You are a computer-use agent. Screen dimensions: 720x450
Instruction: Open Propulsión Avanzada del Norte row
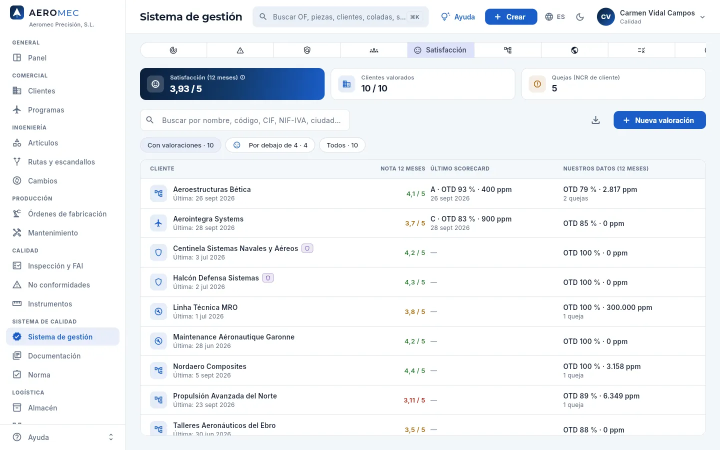click(x=422, y=400)
